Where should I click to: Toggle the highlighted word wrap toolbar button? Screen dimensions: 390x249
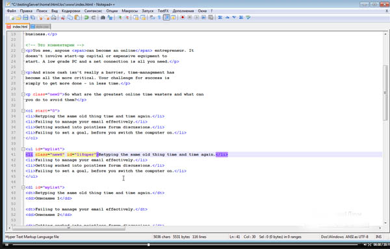click(x=166, y=18)
